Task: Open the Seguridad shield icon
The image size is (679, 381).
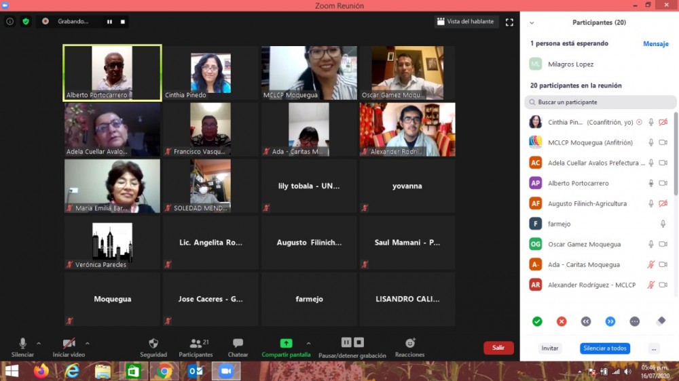Action: click(x=153, y=344)
